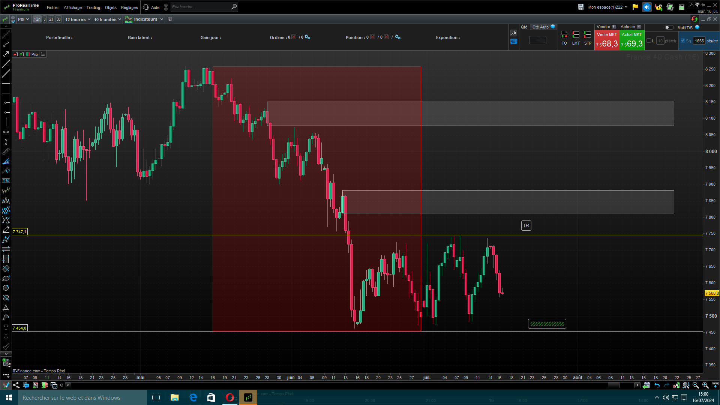
Task: Expand the 12 heures timeframe dropdown
Action: click(x=78, y=19)
